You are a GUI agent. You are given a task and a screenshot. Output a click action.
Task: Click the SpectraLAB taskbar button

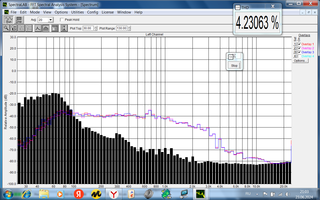tap(201, 194)
